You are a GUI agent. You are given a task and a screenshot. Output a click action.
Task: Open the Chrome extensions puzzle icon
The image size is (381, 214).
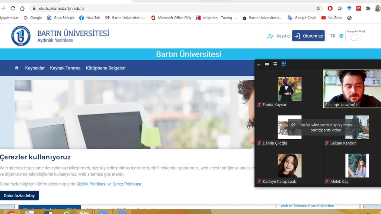[x=368, y=8]
